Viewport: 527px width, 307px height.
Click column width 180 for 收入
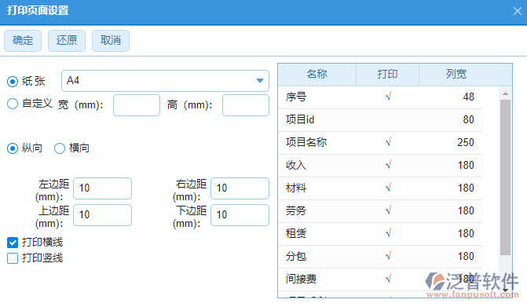466,165
